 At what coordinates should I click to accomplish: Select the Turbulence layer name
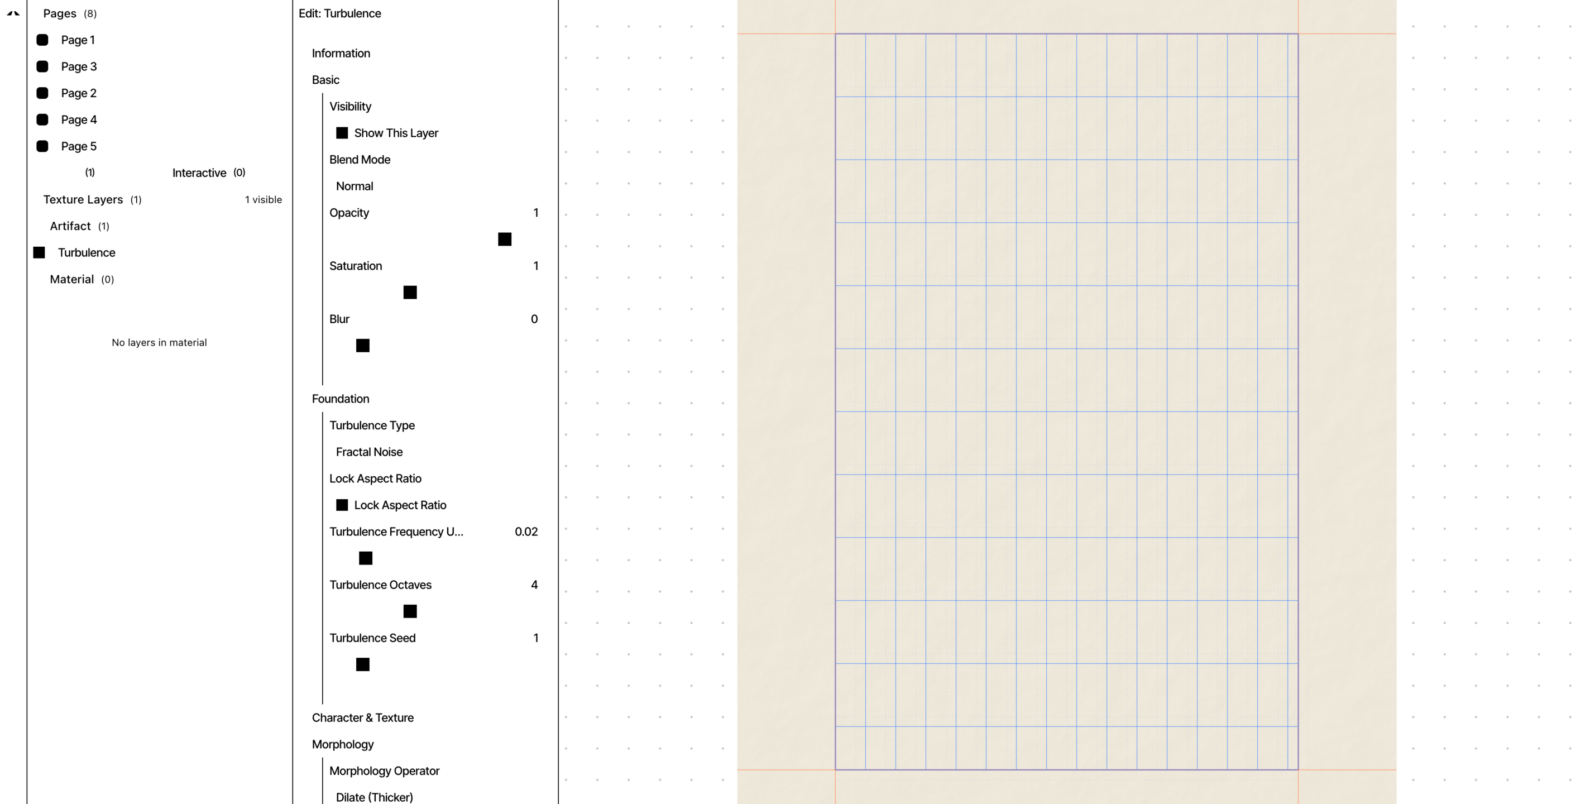[x=87, y=253]
